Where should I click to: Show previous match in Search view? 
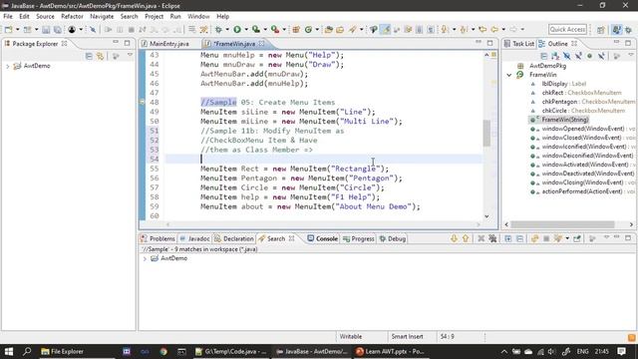[x=466, y=238]
